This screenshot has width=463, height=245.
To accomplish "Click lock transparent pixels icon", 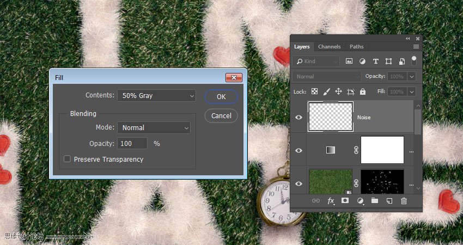I will 314,92.
